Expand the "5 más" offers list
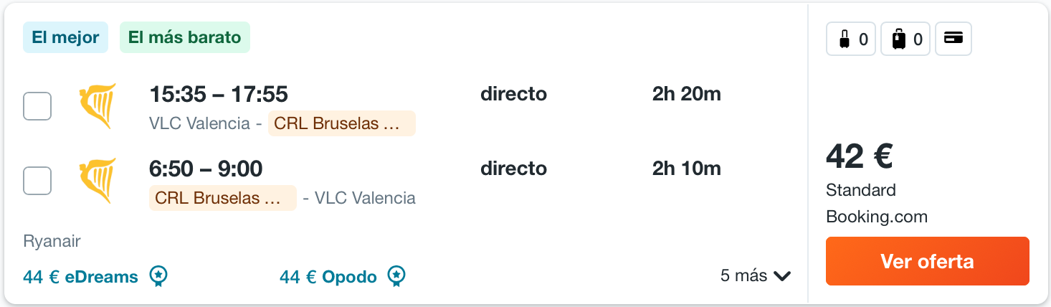1051x307 pixels. tap(755, 276)
